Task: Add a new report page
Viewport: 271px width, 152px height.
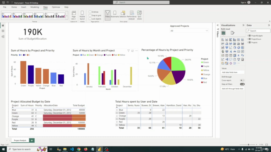Action: pyautogui.click(x=32, y=141)
